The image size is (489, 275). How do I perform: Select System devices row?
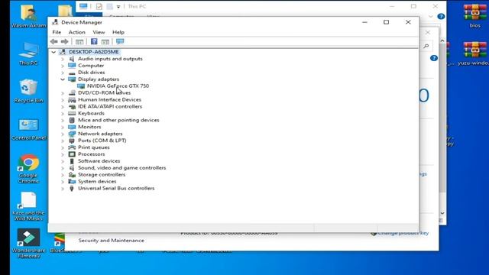coord(97,182)
